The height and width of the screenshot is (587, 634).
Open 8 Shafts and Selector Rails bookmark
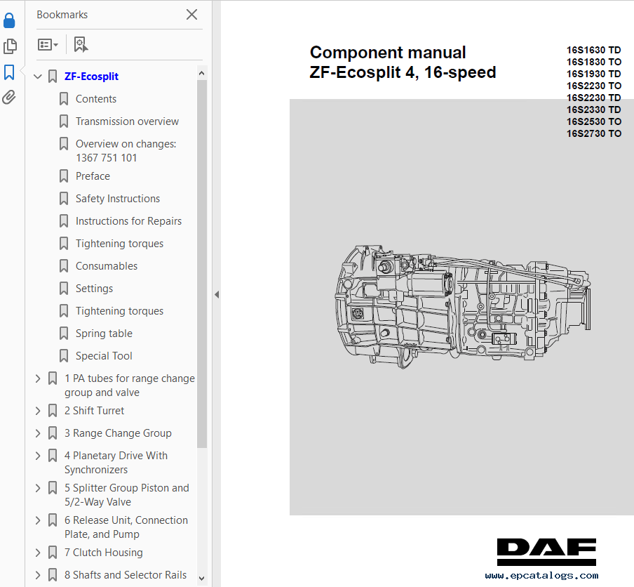point(126,575)
